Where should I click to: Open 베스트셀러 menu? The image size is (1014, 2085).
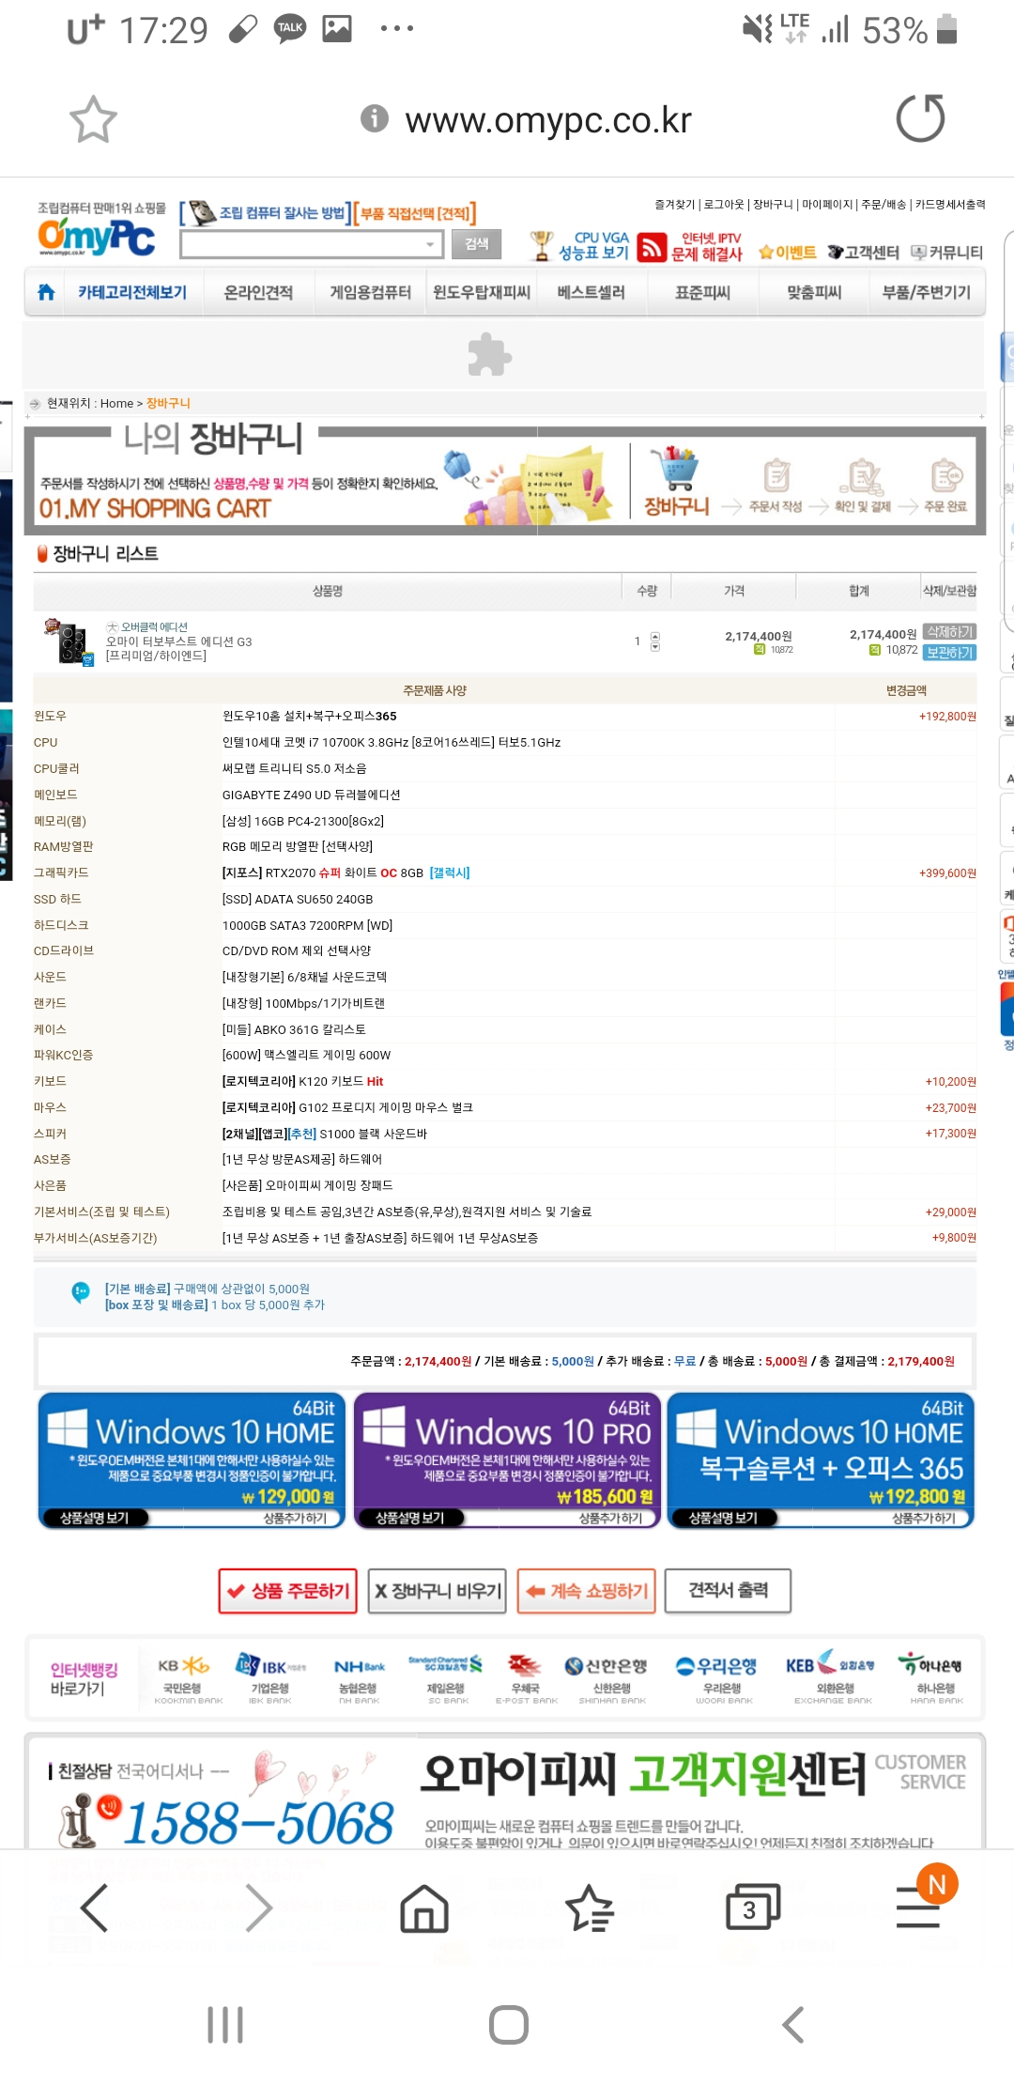[x=591, y=292]
